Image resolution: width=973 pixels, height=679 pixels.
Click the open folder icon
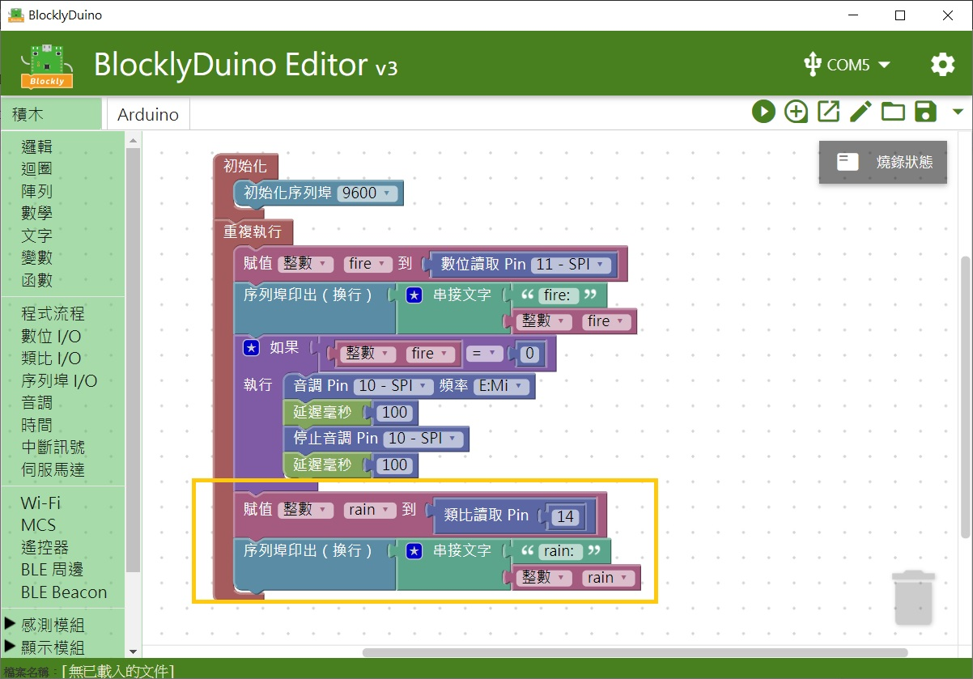click(x=893, y=112)
